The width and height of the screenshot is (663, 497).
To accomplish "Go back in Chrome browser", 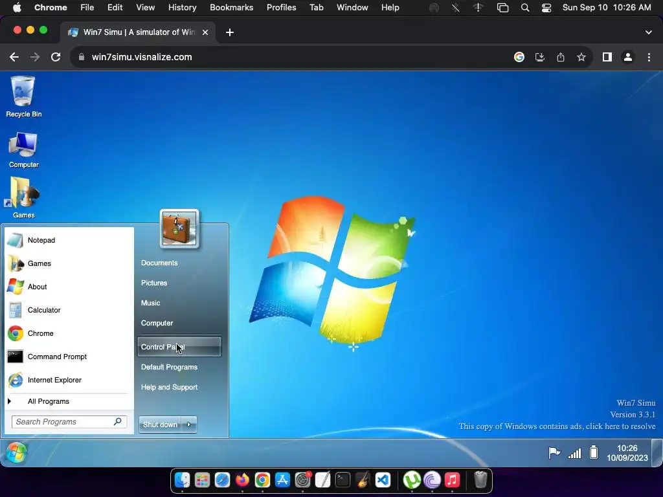I will tap(14, 57).
